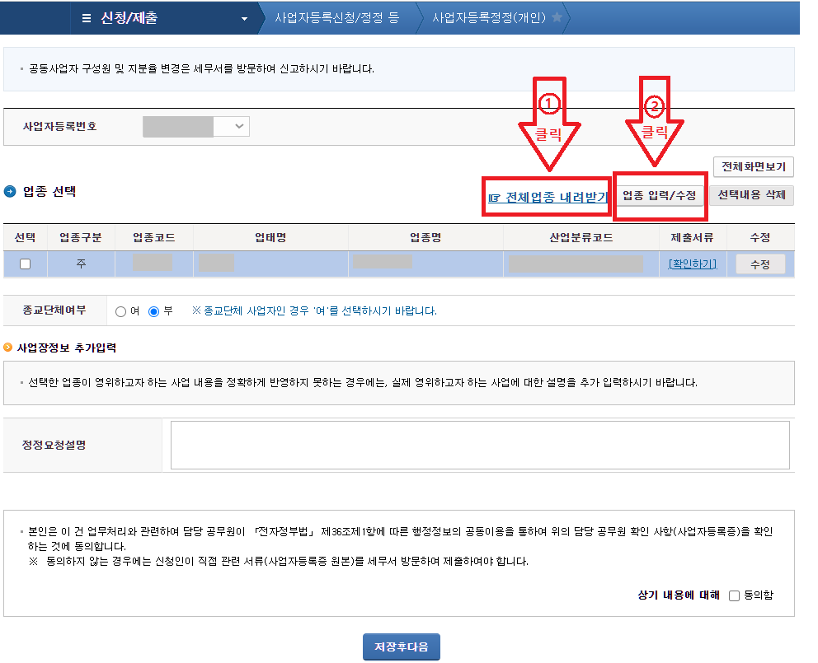Click the download icon before 전체업종 내려받기
The width and height of the screenshot is (818, 663).
pyautogui.click(x=493, y=198)
